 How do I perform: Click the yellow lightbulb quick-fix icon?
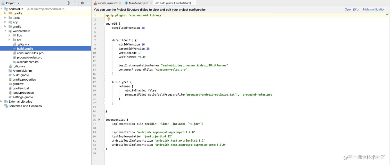pyautogui.click(x=109, y=19)
